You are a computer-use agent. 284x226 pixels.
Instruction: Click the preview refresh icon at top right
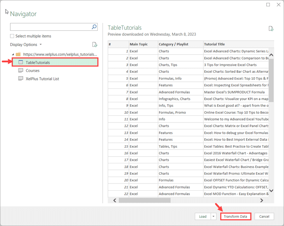click(271, 29)
